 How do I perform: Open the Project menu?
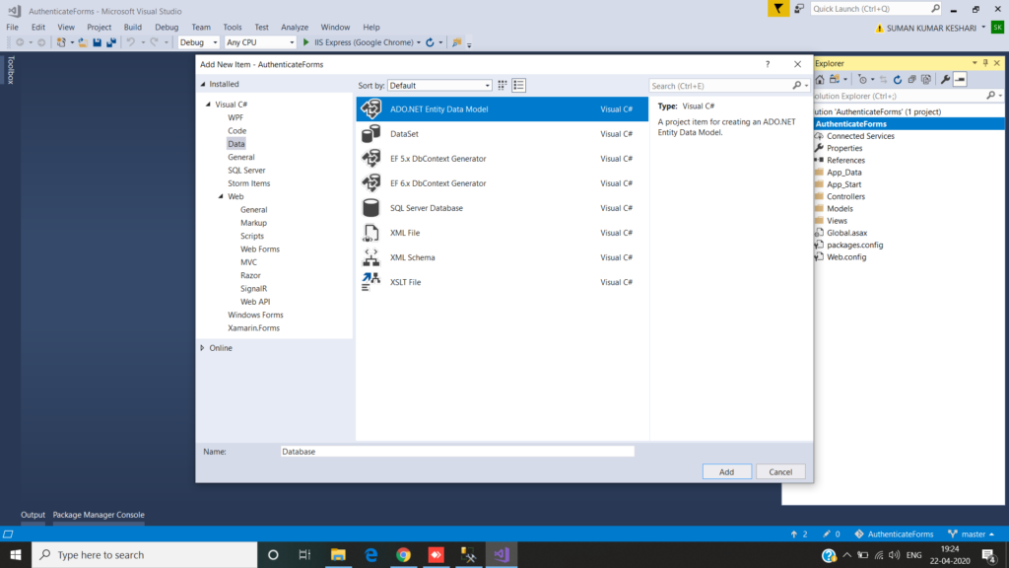click(x=100, y=27)
